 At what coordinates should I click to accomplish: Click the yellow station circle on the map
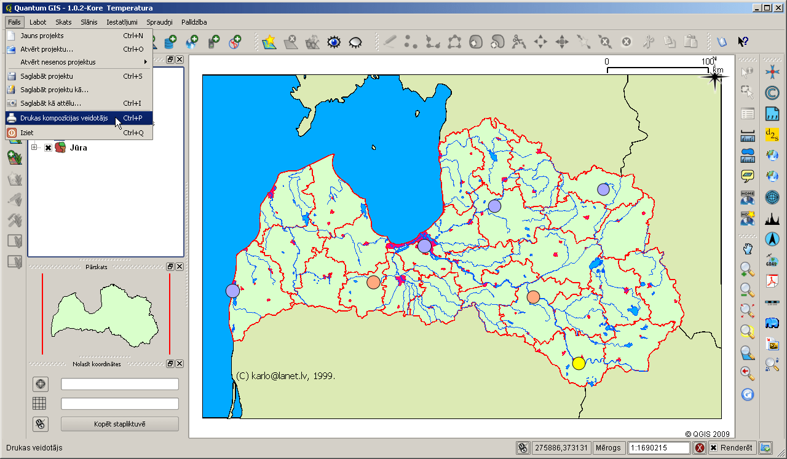[579, 363]
